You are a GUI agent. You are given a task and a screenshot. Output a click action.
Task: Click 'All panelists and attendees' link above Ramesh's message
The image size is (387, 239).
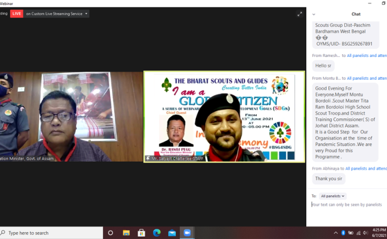coord(367,55)
